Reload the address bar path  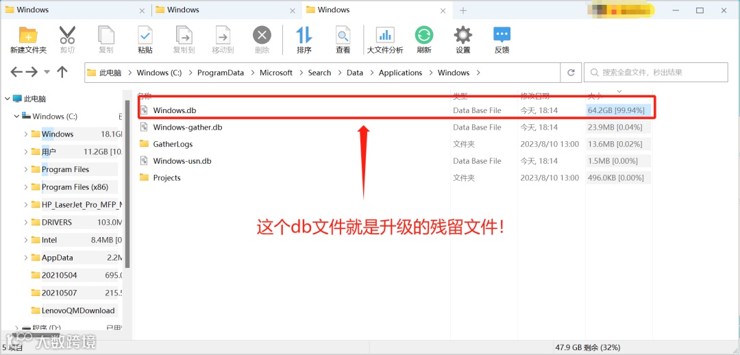coord(571,73)
